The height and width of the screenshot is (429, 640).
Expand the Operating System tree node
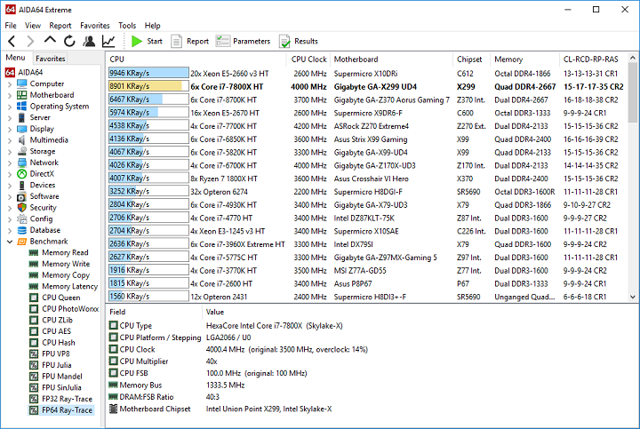(x=10, y=107)
